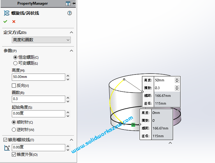Click the lower callout 0mm height value
The image size is (215, 163).
tap(156, 113)
